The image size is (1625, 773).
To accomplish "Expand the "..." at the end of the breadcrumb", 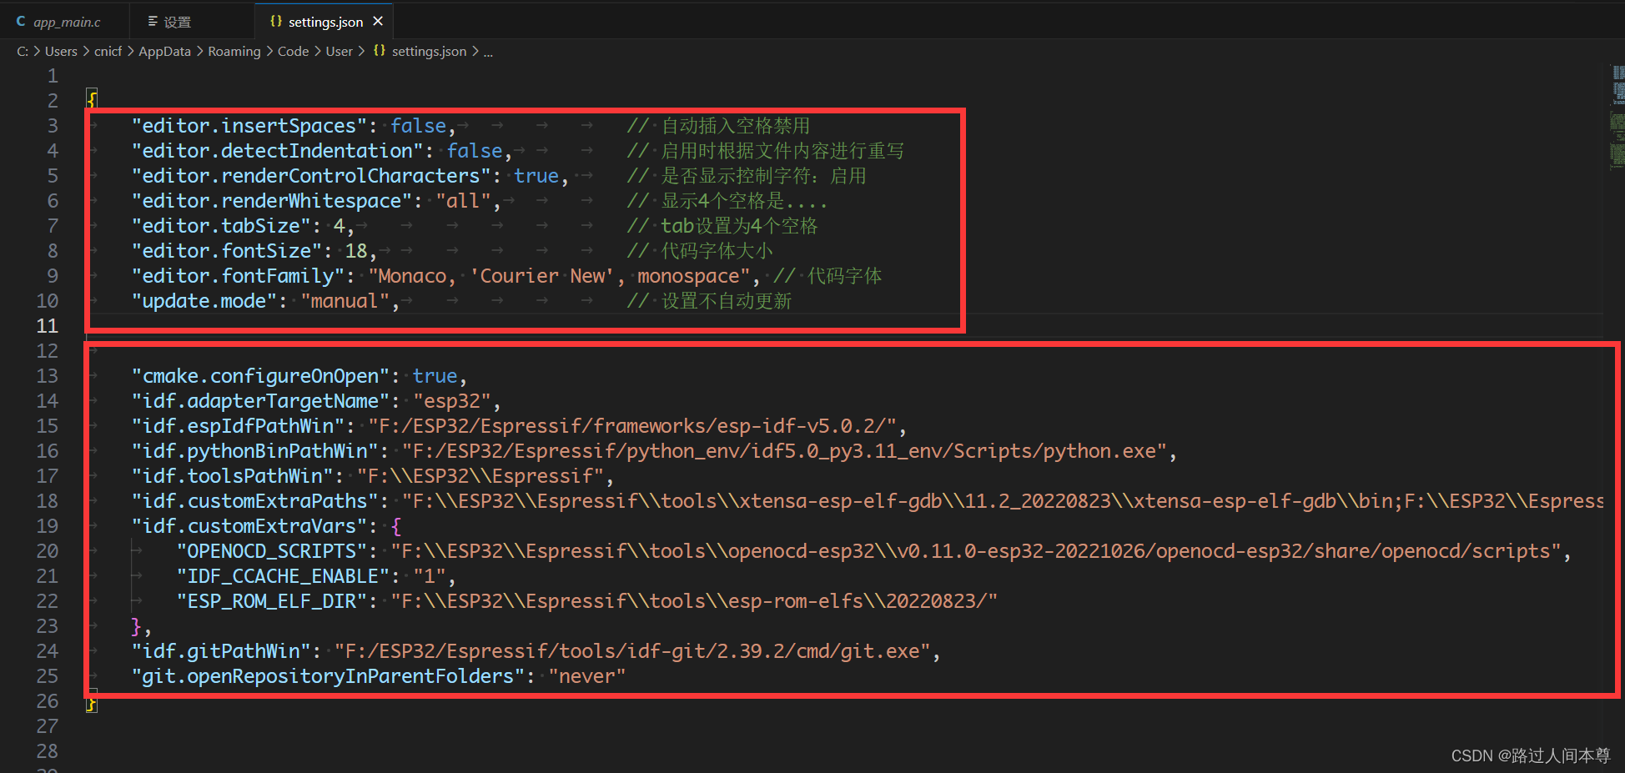I will [x=488, y=52].
